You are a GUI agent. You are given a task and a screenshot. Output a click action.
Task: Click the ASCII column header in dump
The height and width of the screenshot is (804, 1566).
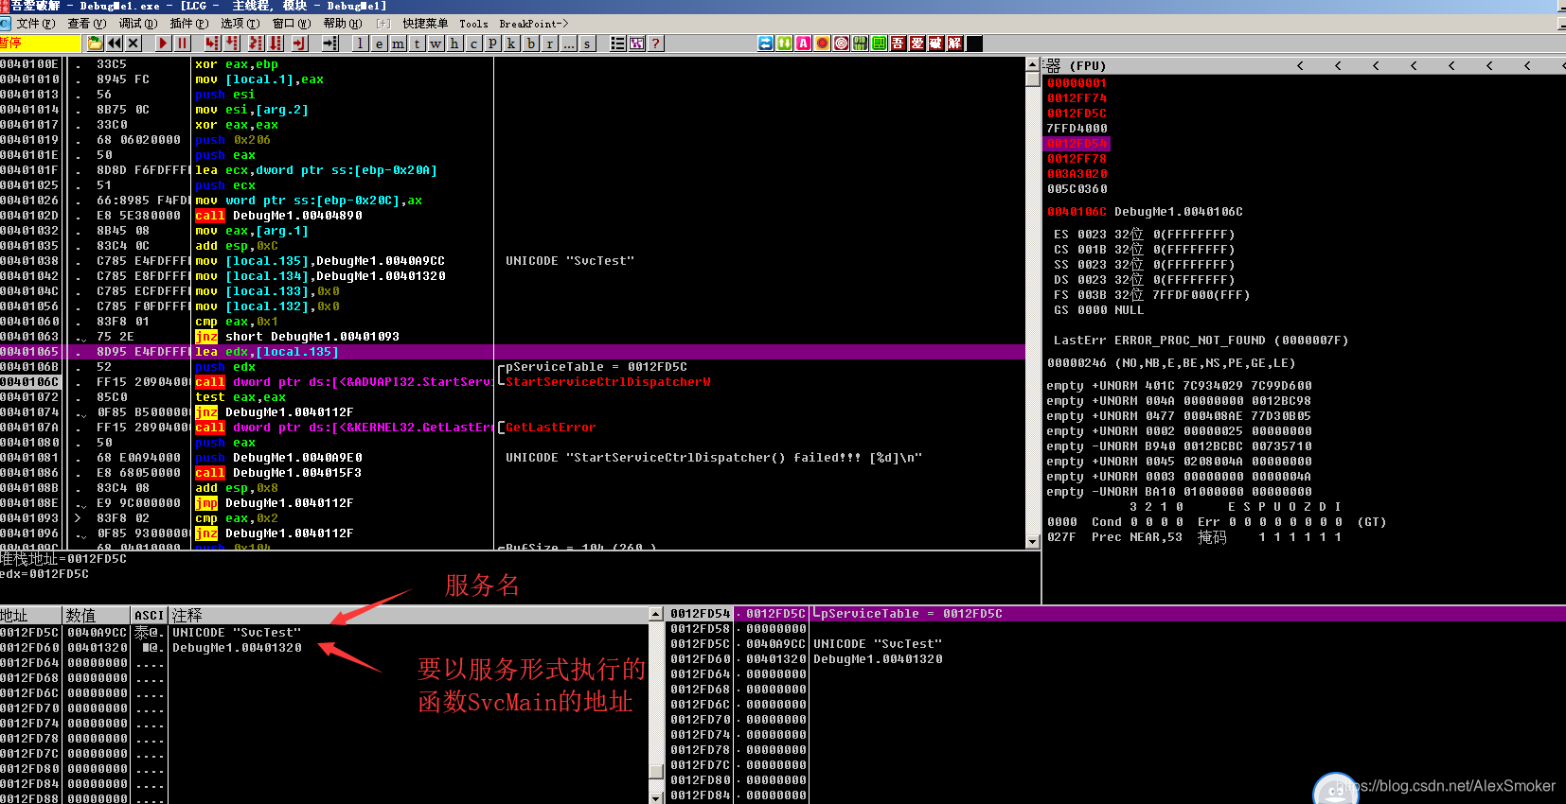click(x=150, y=615)
